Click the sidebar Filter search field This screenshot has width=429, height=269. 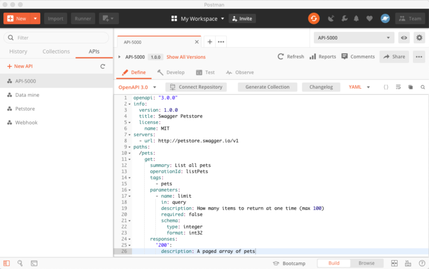[56, 38]
